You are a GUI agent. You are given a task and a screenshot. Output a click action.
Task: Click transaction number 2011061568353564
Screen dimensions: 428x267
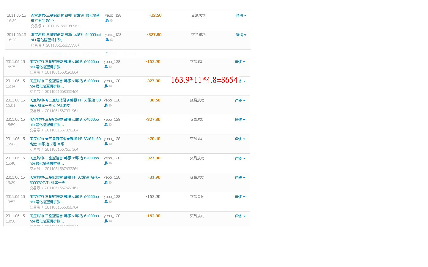coord(63,45)
